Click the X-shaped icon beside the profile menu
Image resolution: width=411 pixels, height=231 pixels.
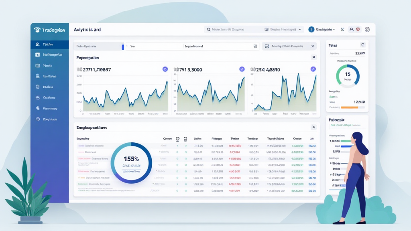point(342,29)
